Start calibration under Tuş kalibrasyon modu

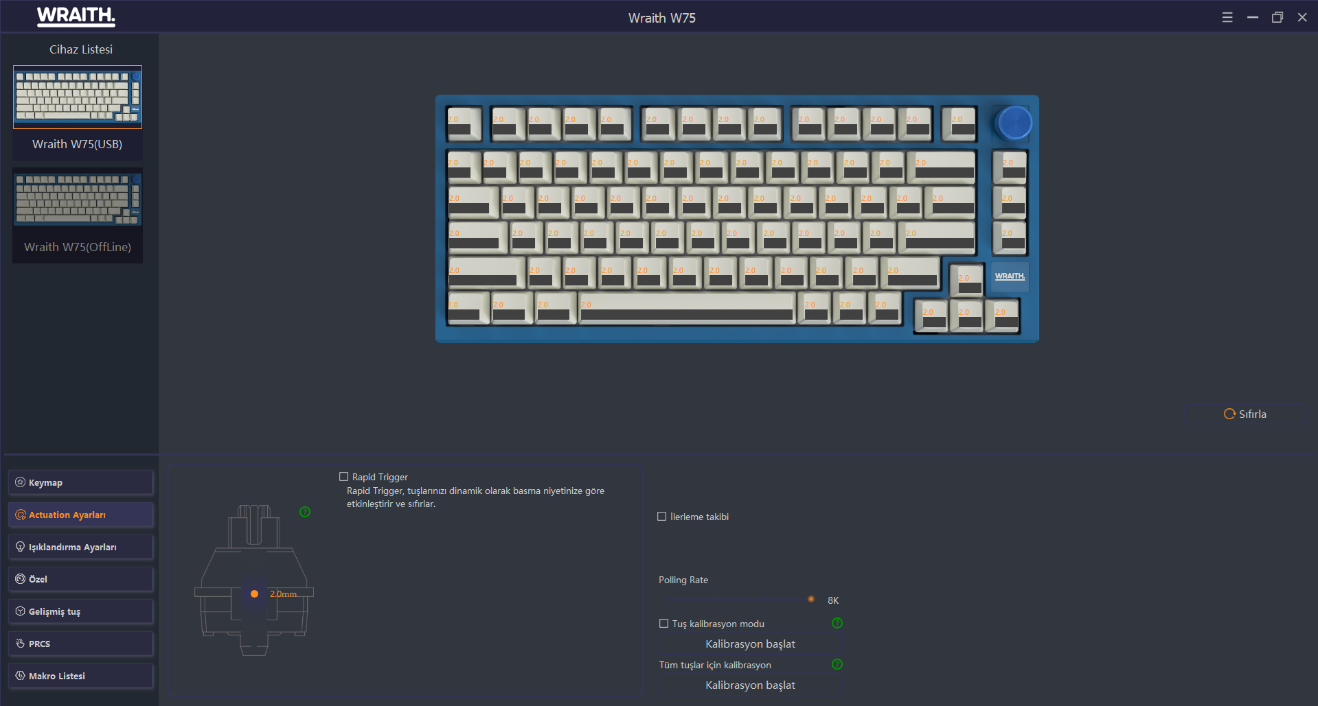point(750,644)
